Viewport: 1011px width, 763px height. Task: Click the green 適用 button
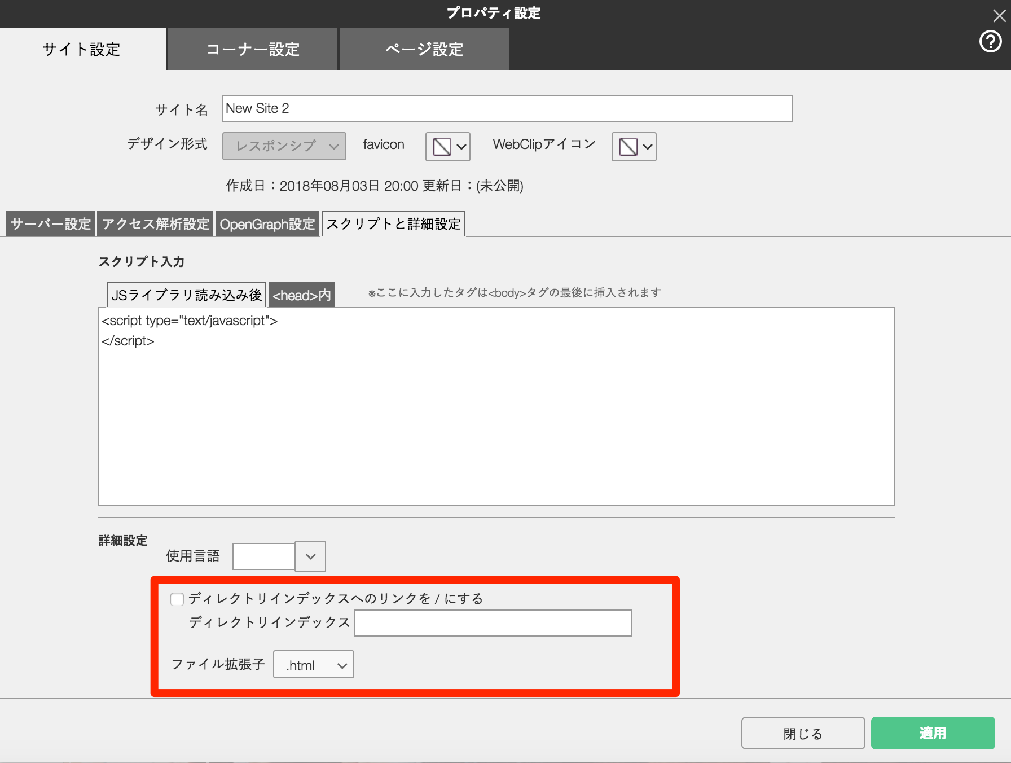tap(933, 733)
